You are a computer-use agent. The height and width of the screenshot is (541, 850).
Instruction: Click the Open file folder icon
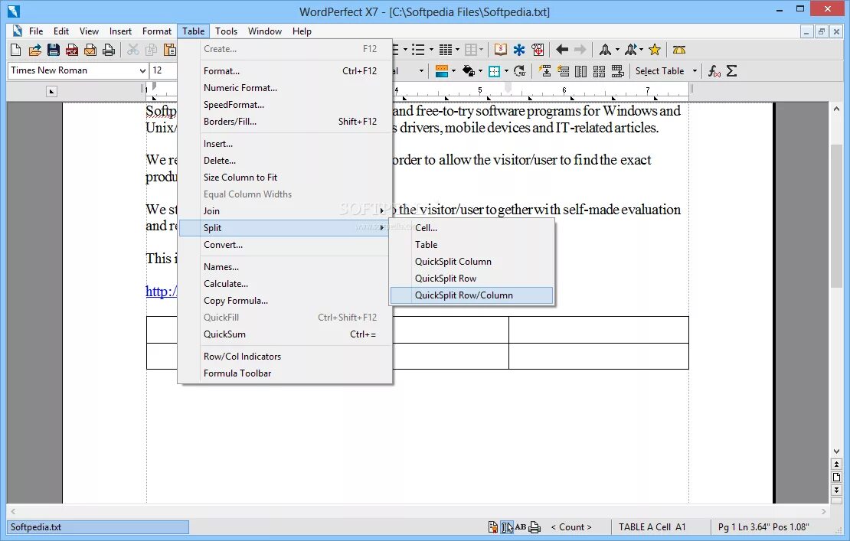[x=34, y=50]
